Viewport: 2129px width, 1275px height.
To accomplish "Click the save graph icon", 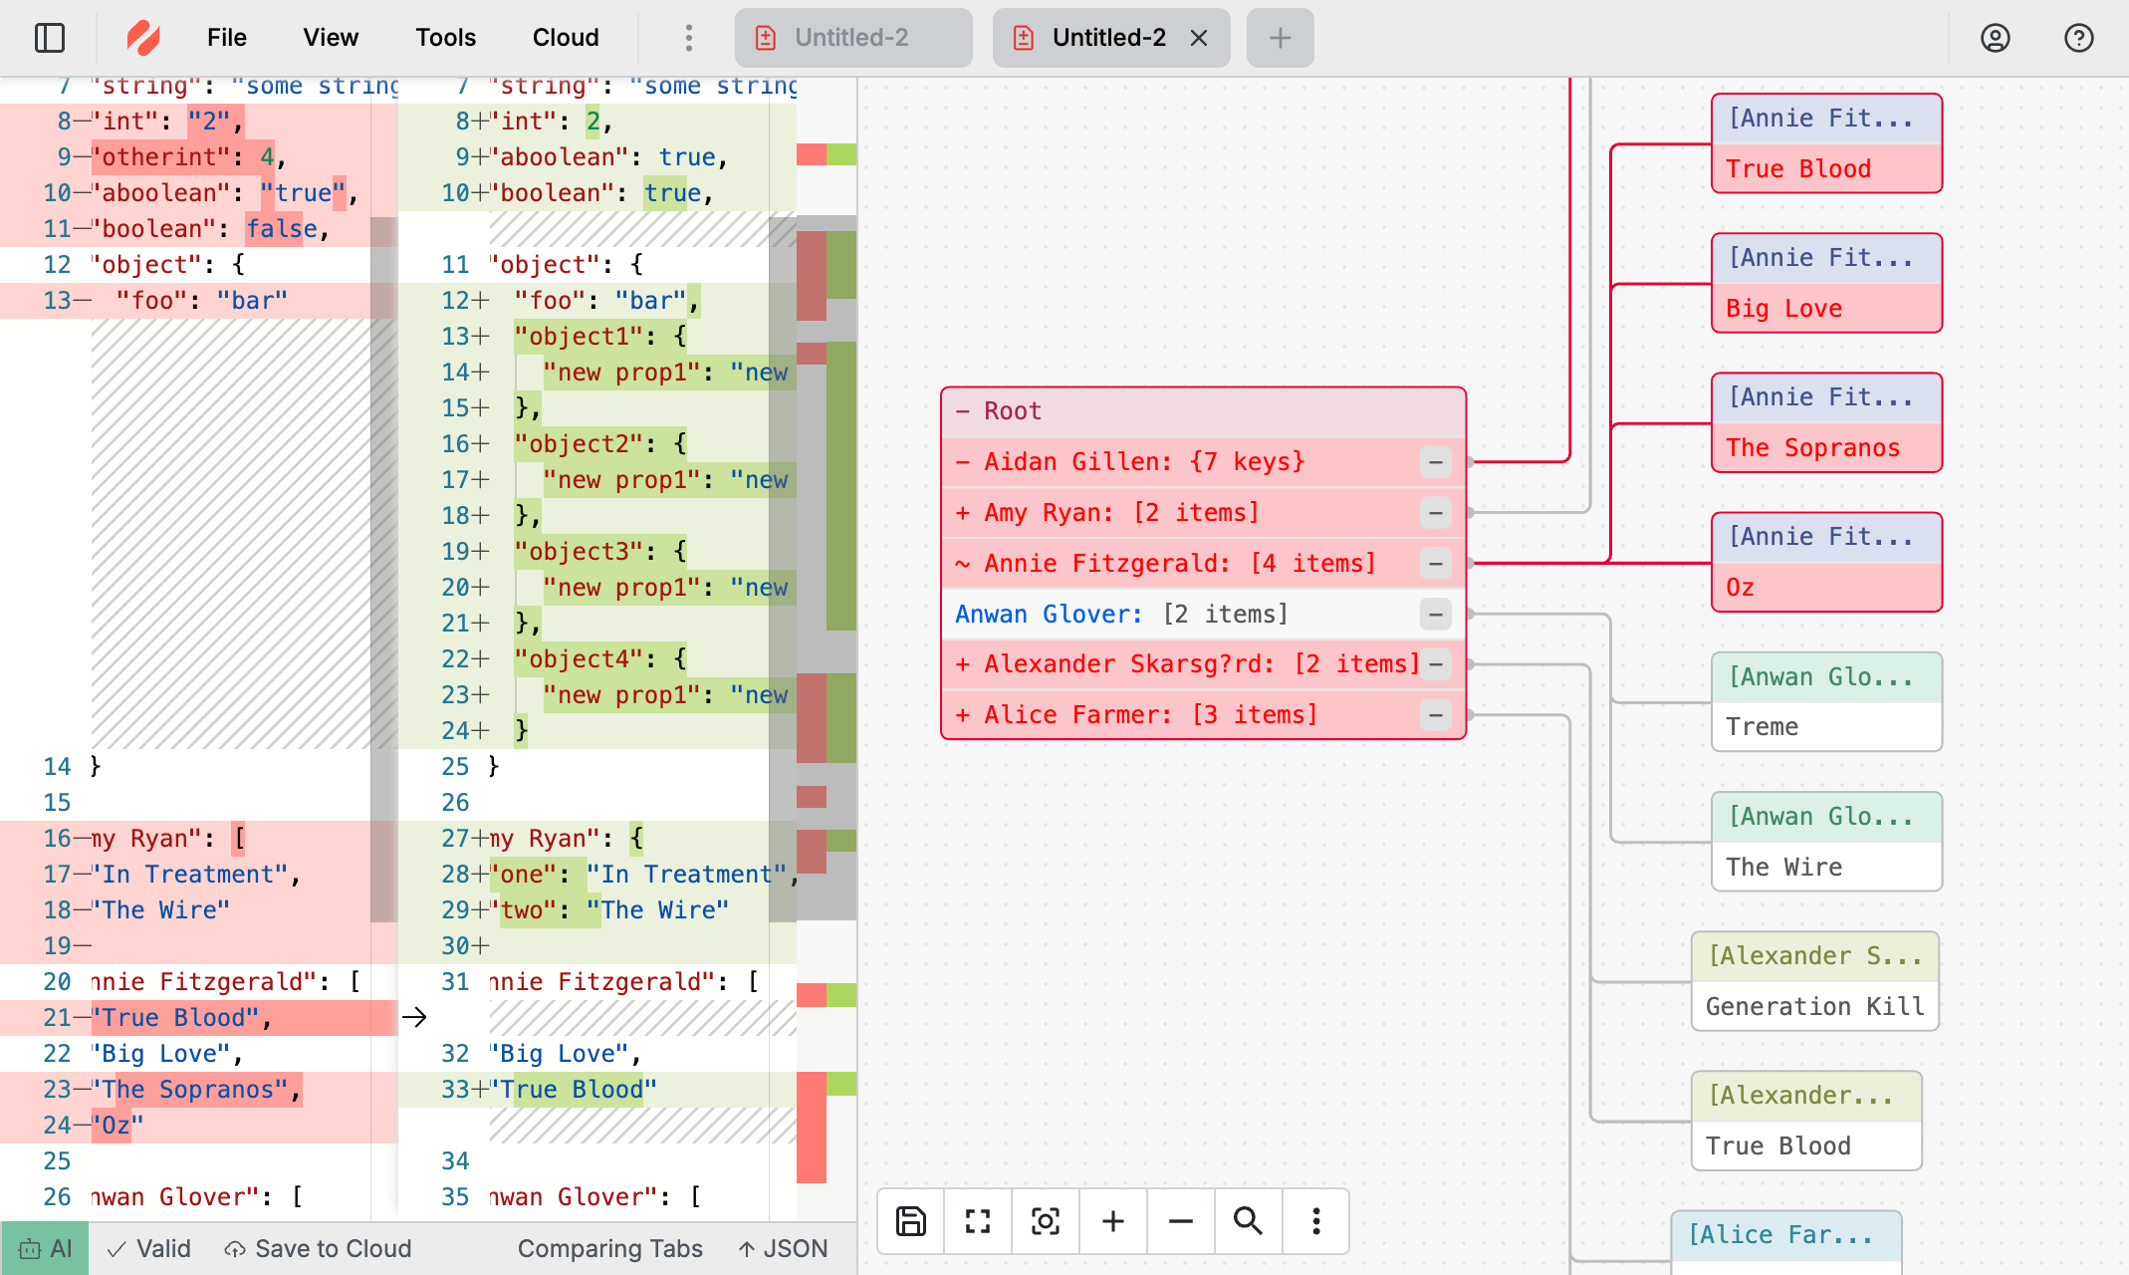I will point(911,1221).
